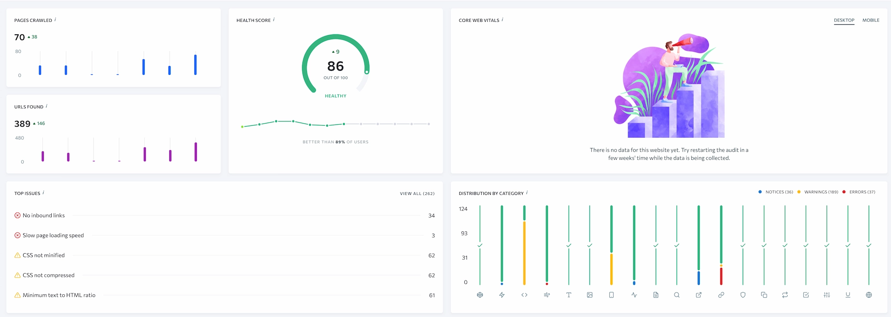Select the globe category icon
The image size is (891, 317).
869,295
